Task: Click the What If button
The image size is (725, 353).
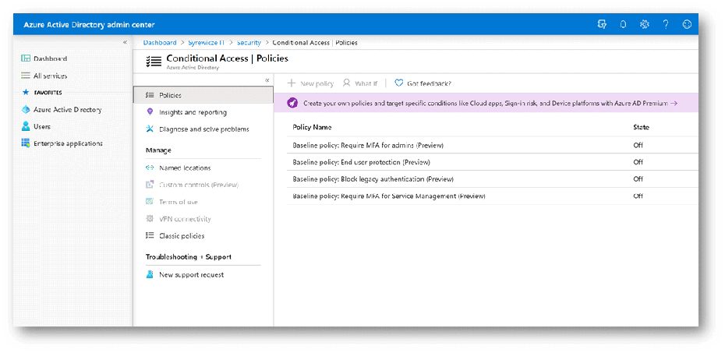Action: pos(360,83)
